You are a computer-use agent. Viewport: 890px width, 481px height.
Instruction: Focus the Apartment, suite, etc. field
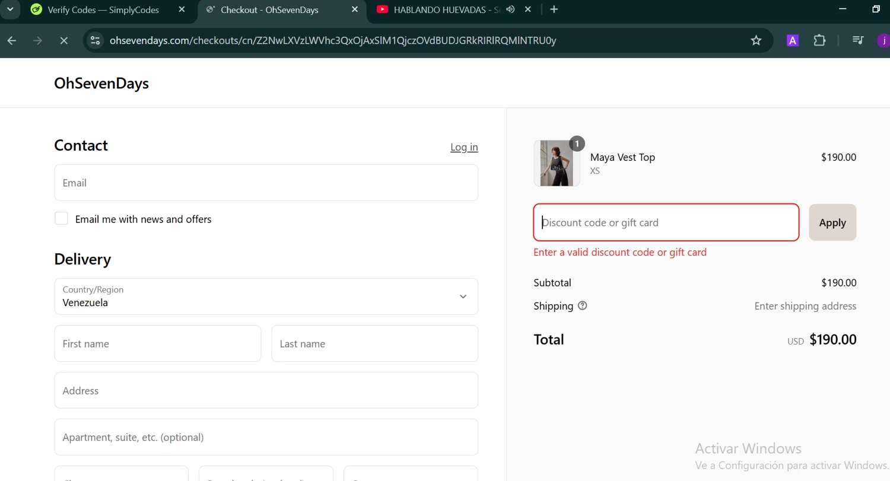click(x=266, y=437)
